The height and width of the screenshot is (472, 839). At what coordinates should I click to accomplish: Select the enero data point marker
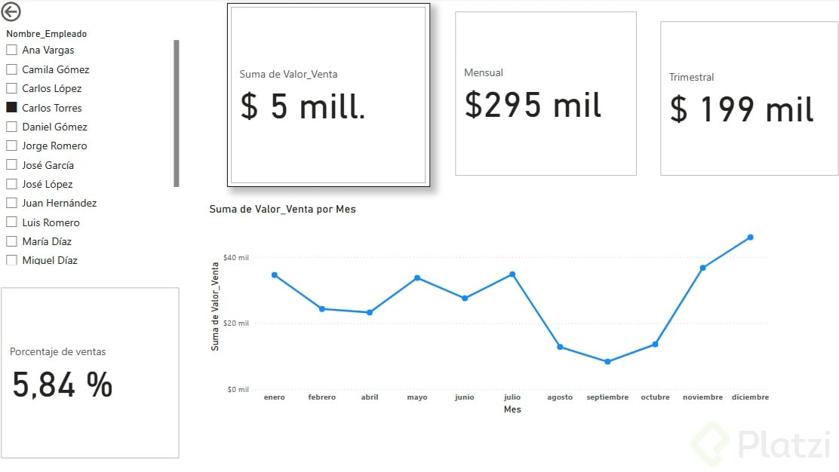(275, 275)
